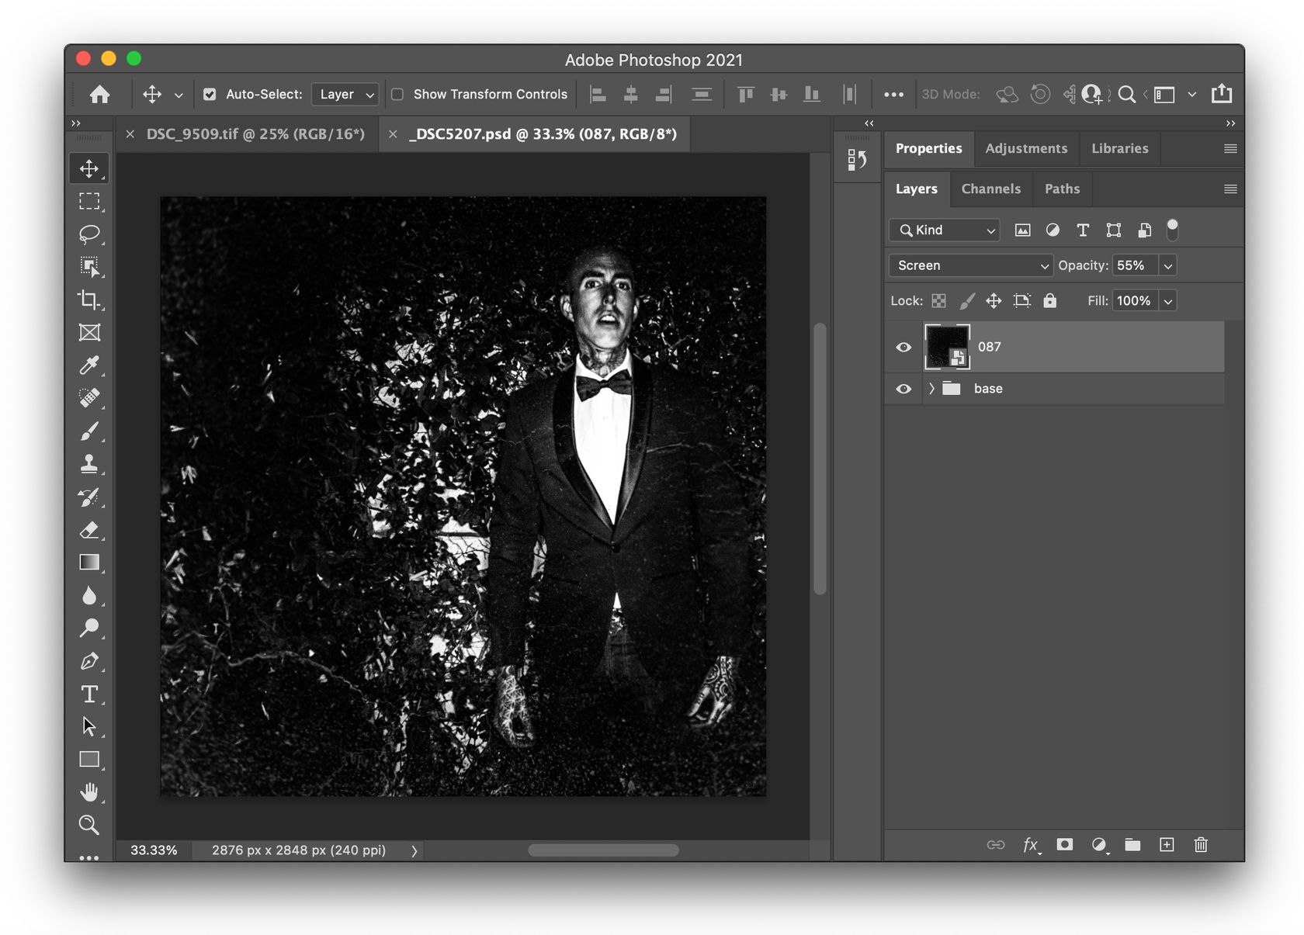The height and width of the screenshot is (935, 1304).
Task: Switch to the Adjustments tab
Action: coord(1026,148)
